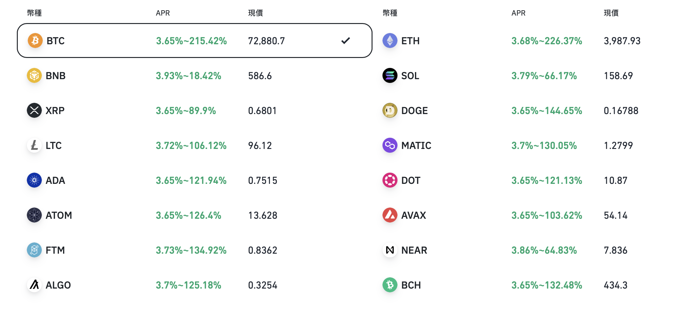The height and width of the screenshot is (311, 677).
Task: Choose the Solana SOL striped icon
Action: coord(390,75)
